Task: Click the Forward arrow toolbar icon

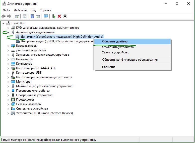Action: click(x=9, y=16)
